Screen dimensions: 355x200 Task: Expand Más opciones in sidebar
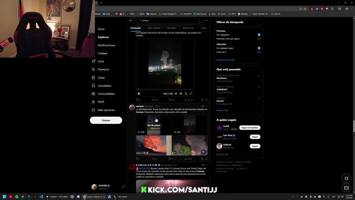(103, 110)
